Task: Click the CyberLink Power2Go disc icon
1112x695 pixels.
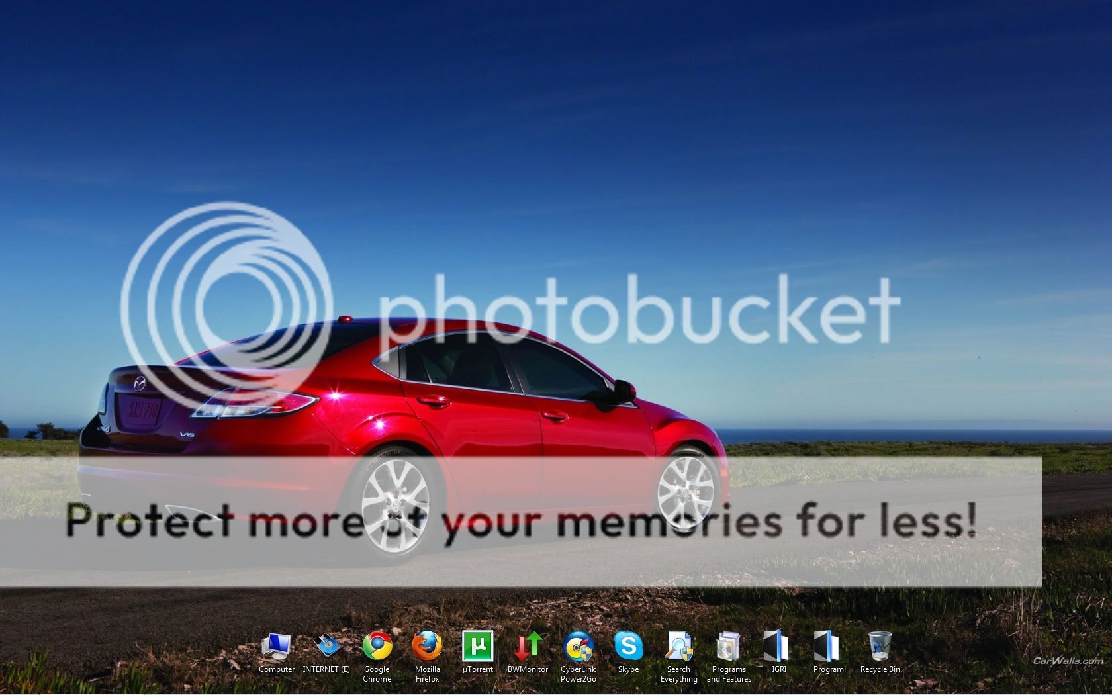Action: click(x=578, y=647)
